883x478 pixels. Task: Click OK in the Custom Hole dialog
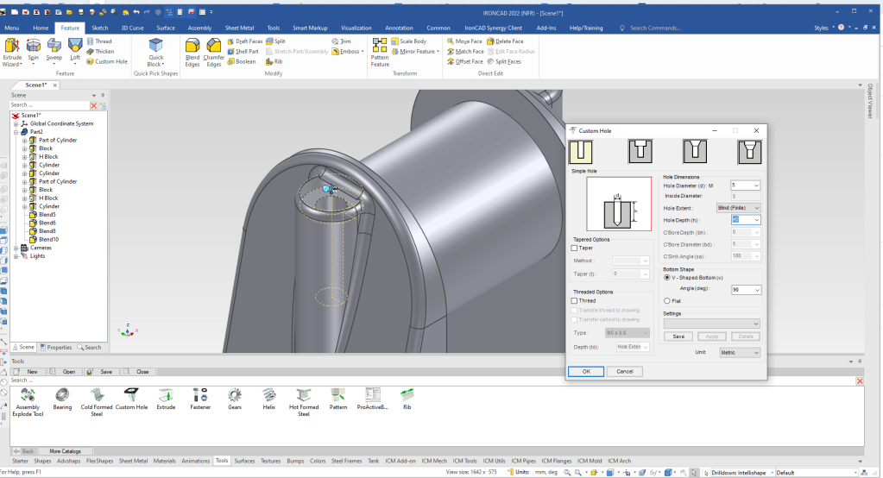(585, 371)
